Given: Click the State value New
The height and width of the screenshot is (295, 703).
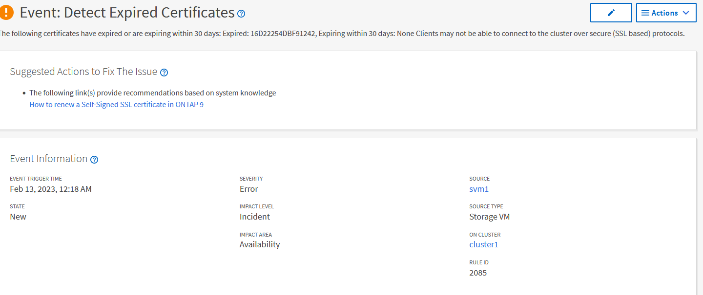Looking at the screenshot, I should click(18, 217).
